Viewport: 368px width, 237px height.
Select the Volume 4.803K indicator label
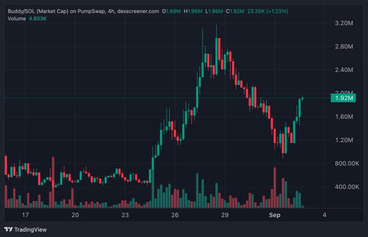click(x=27, y=18)
